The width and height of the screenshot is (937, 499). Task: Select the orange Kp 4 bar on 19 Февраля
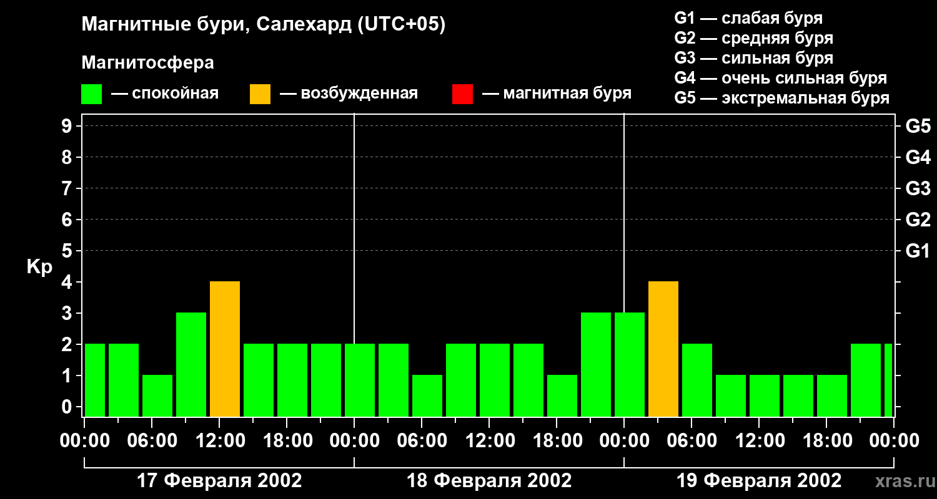(663, 349)
